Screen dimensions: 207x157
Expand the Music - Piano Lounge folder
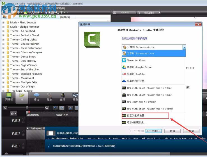coord(3,22)
